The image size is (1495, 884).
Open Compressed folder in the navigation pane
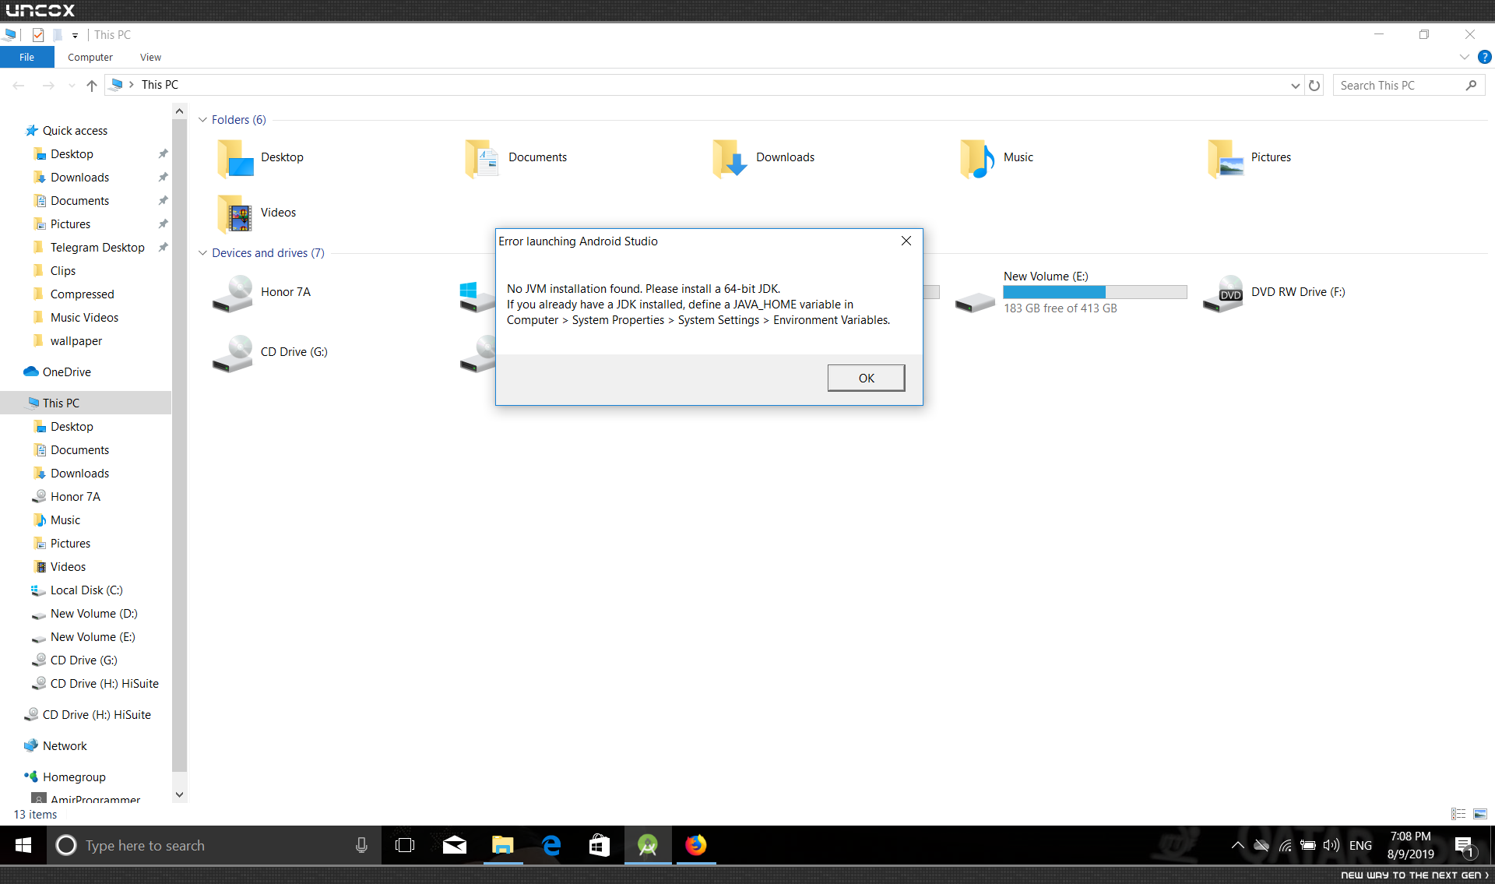click(82, 294)
